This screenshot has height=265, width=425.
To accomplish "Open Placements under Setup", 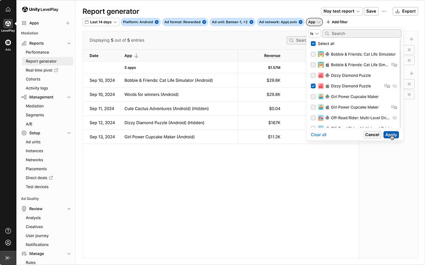I will (x=36, y=169).
